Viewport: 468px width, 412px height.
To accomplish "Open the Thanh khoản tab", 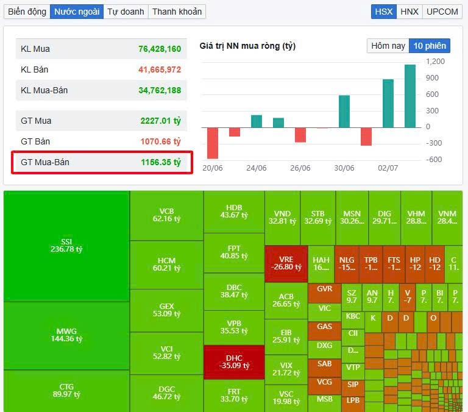I will (x=177, y=12).
